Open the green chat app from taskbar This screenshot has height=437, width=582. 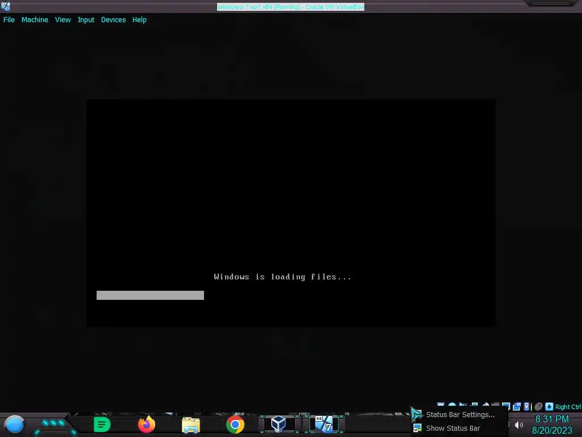click(x=102, y=424)
